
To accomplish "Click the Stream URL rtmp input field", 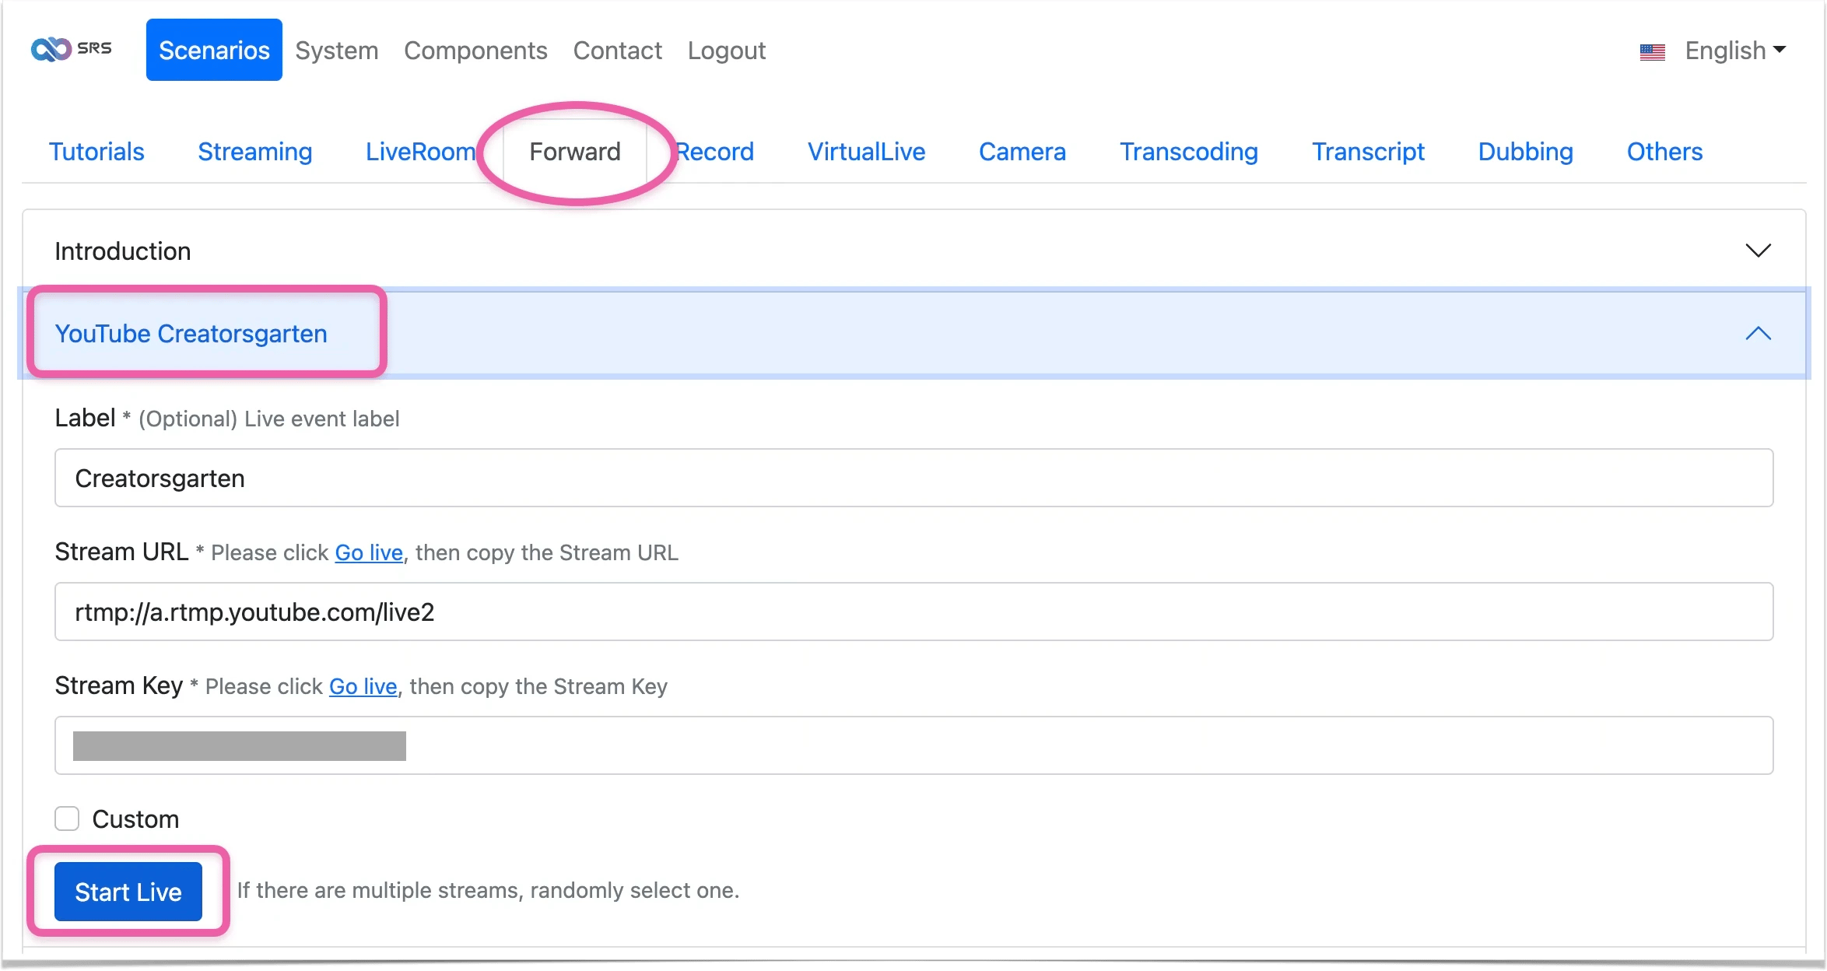I will coord(913,612).
